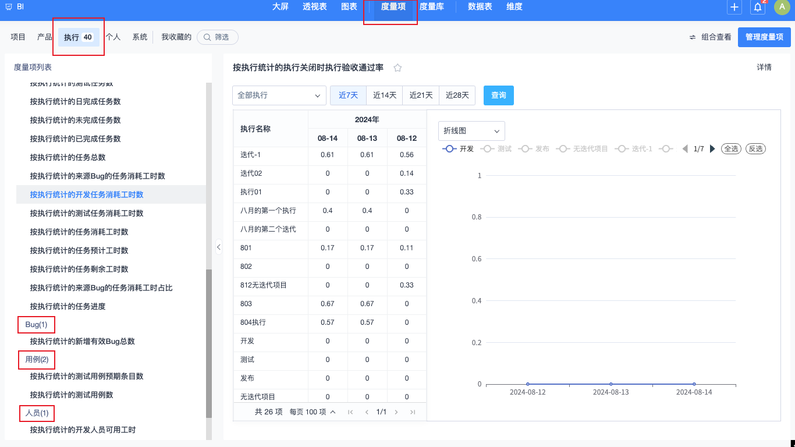
Task: Open the notification bell
Action: pyautogui.click(x=758, y=7)
